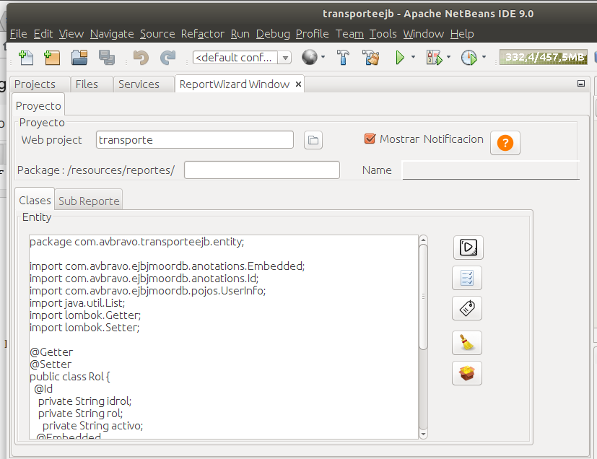Screen dimensions: 597x459
Task: Start debugging with the Debug Project icon
Action: (x=433, y=57)
